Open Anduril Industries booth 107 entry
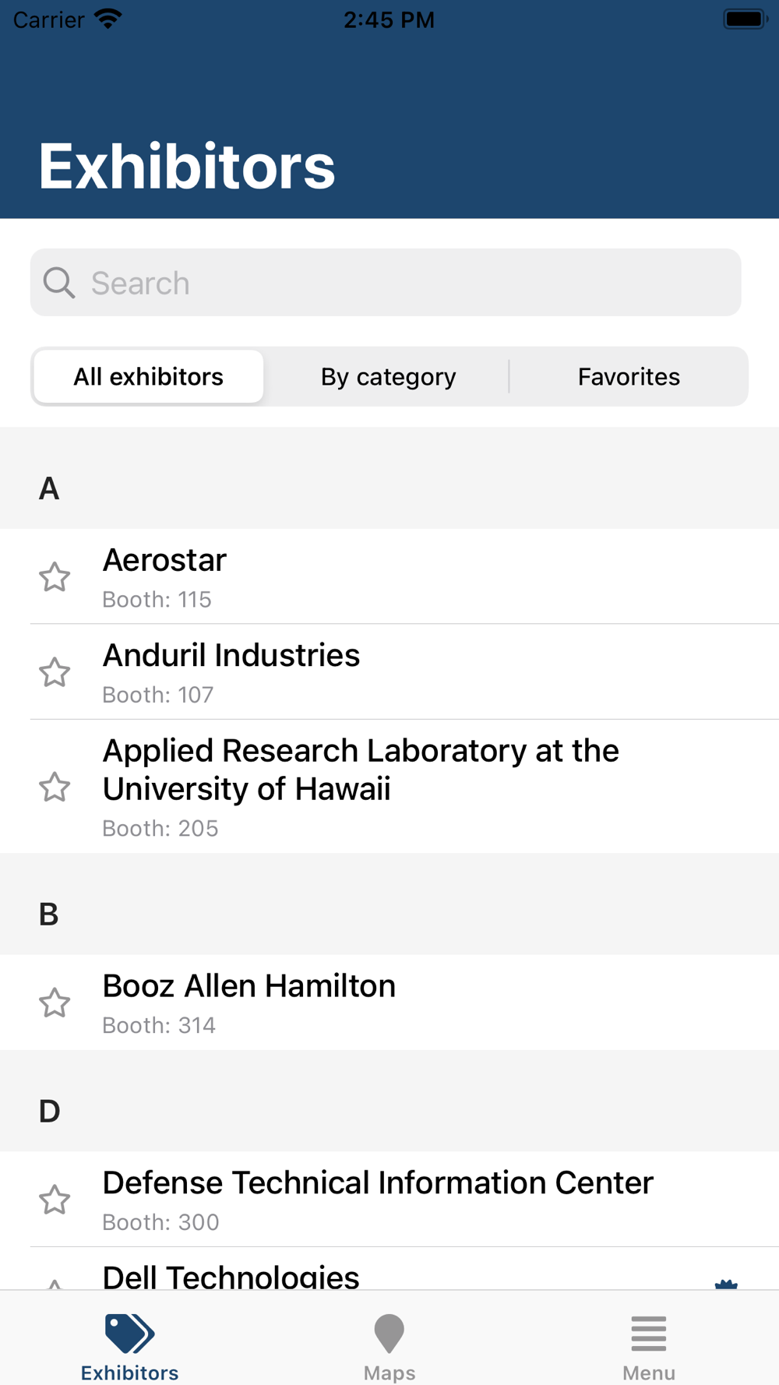Image resolution: width=779 pixels, height=1385 pixels. click(389, 671)
